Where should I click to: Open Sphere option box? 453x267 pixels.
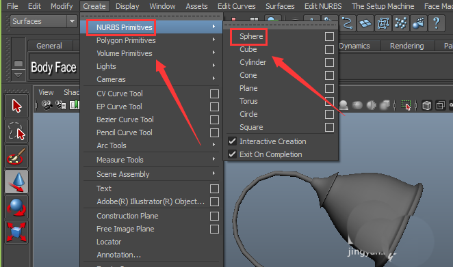point(329,37)
